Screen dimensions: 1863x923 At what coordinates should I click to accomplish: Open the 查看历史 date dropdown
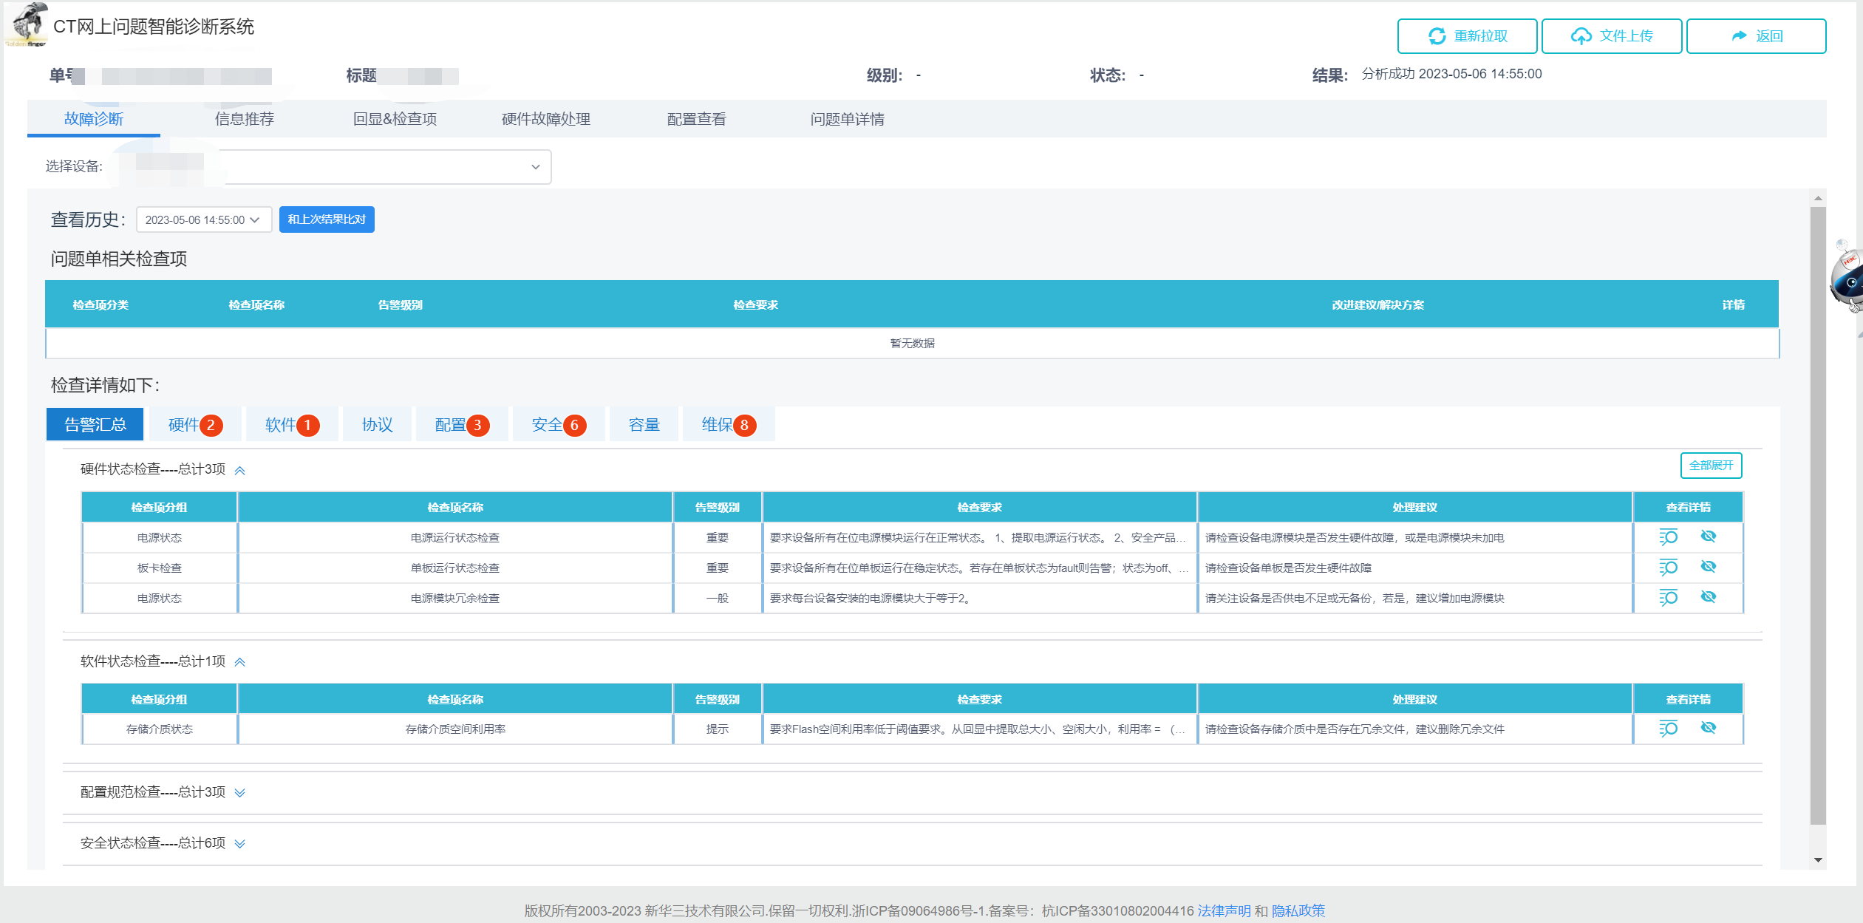pos(203,220)
